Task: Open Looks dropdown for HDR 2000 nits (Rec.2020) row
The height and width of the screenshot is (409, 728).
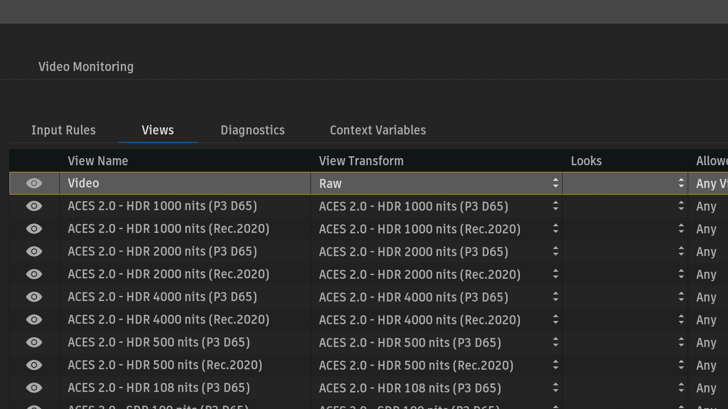Action: point(681,274)
